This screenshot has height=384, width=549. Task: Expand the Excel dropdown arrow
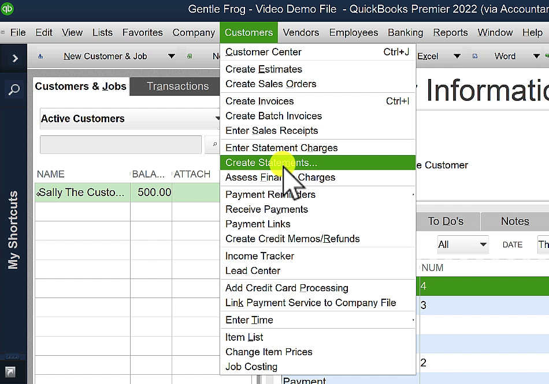point(457,57)
